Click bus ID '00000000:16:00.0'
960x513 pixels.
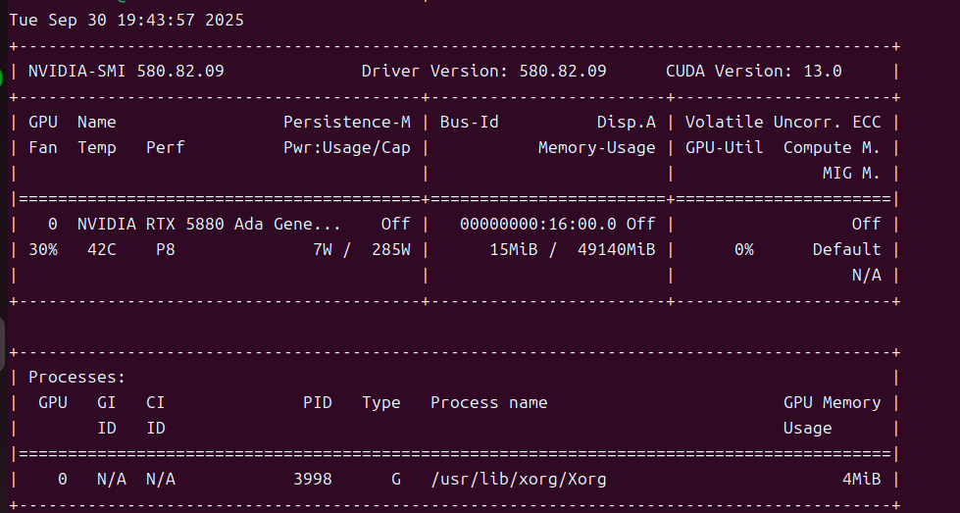tap(538, 224)
